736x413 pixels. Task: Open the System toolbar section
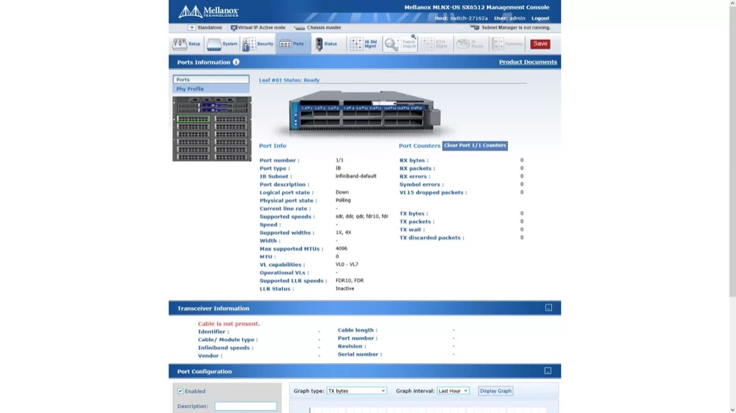click(222, 43)
